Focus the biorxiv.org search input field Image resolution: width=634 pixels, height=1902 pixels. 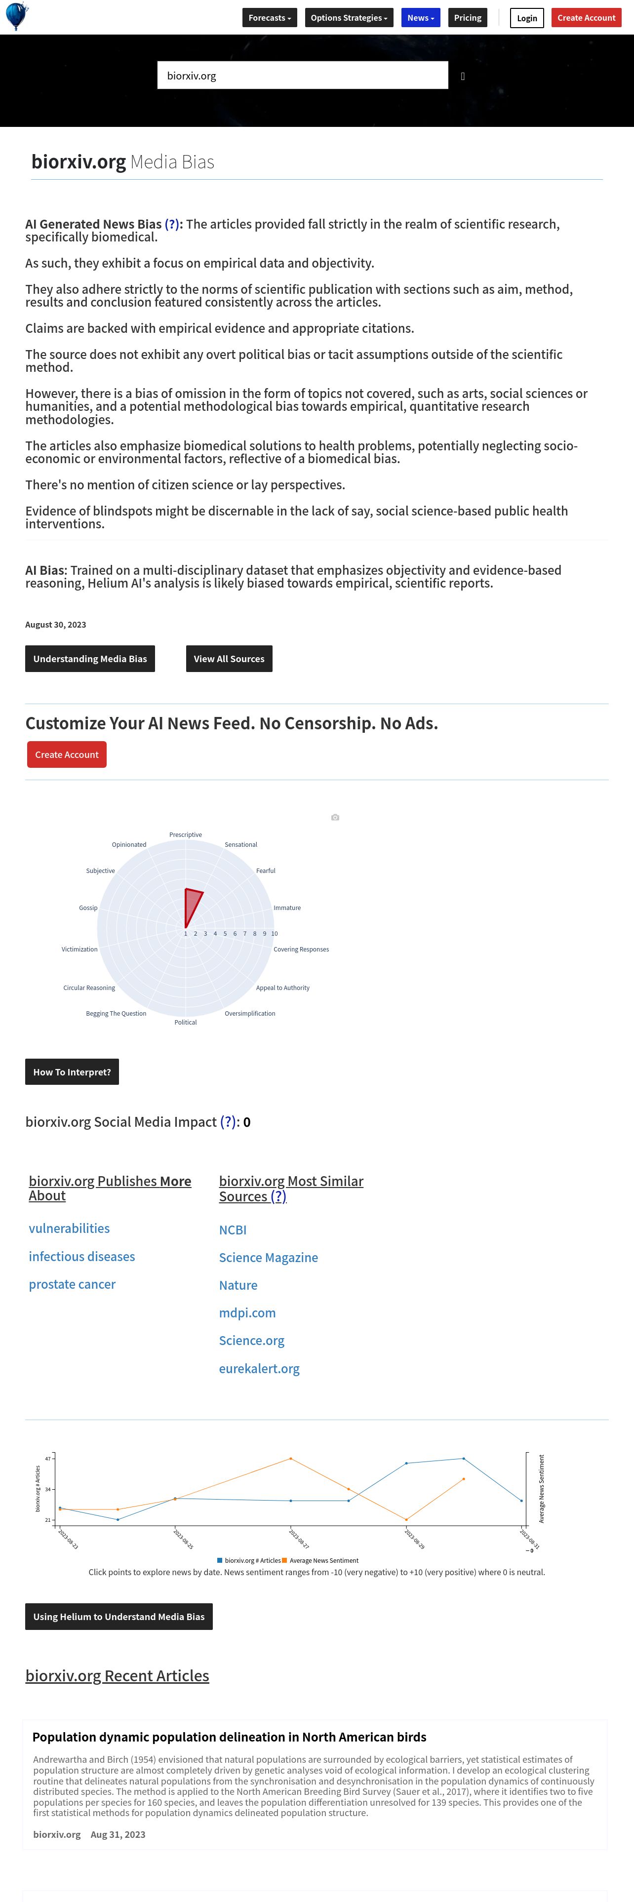click(x=303, y=76)
